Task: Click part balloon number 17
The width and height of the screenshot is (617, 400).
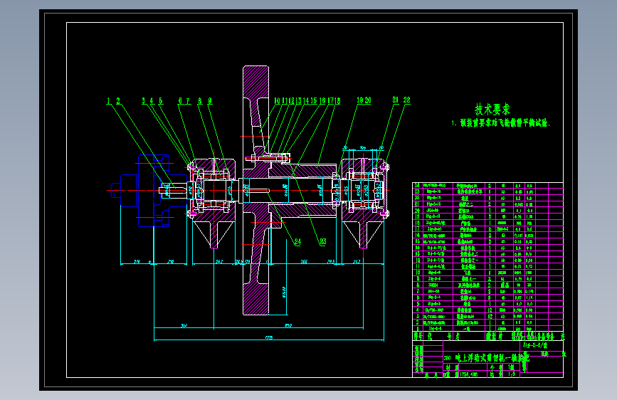Action: tap(330, 101)
